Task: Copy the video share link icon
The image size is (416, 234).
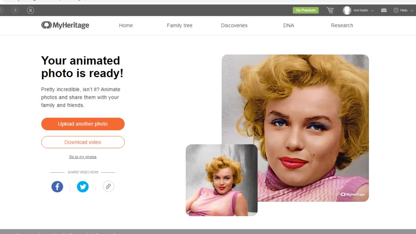Action: point(108,187)
